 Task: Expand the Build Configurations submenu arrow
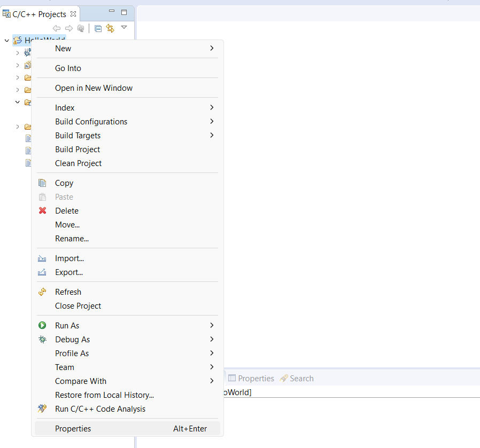tap(212, 122)
